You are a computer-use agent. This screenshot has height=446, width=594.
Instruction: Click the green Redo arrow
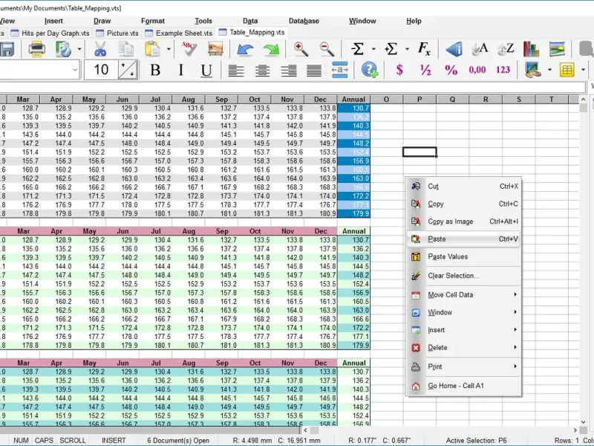(x=271, y=50)
